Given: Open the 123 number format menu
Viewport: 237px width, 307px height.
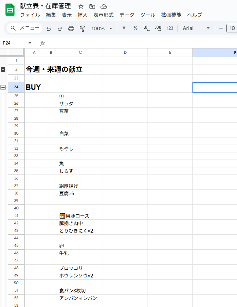Looking at the screenshot, I should pos(170,28).
